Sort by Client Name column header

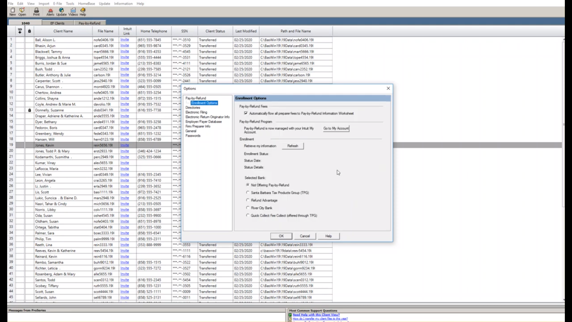pos(63,31)
